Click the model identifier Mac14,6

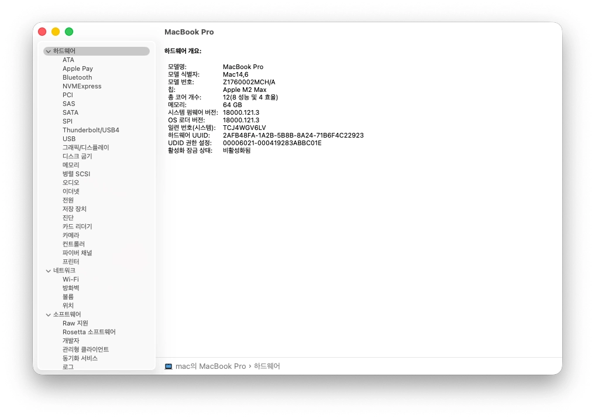[236, 74]
